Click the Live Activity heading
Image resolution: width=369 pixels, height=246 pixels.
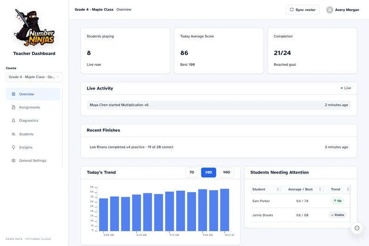100,88
